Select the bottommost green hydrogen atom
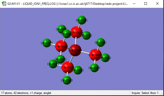 (67, 80)
